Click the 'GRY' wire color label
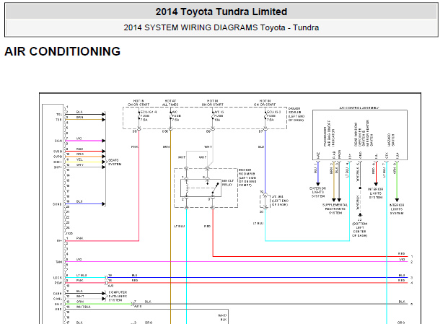This screenshot has width=448, height=324. point(79,165)
